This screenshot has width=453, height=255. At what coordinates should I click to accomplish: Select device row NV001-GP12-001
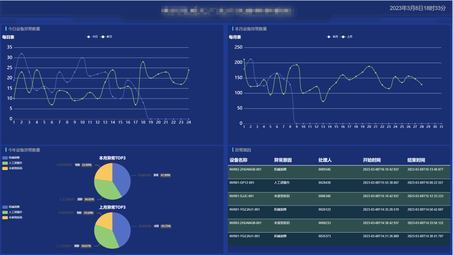click(339, 185)
